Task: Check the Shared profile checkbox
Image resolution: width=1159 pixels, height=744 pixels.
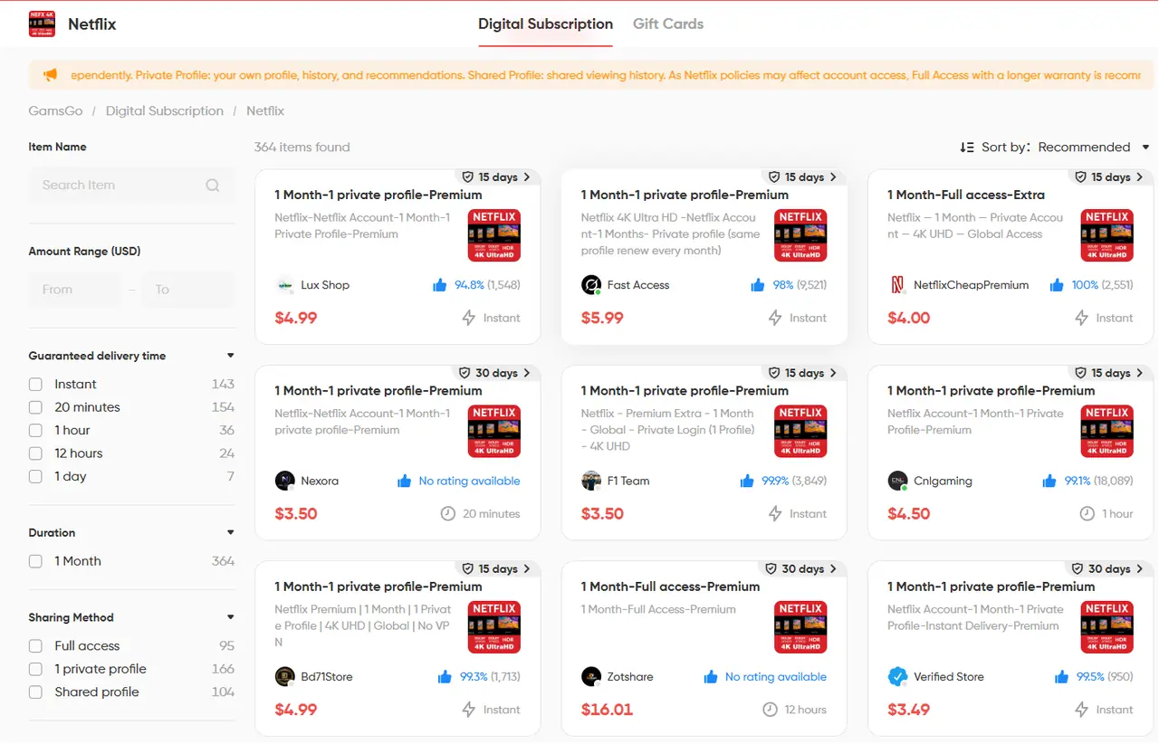Action: 35,692
